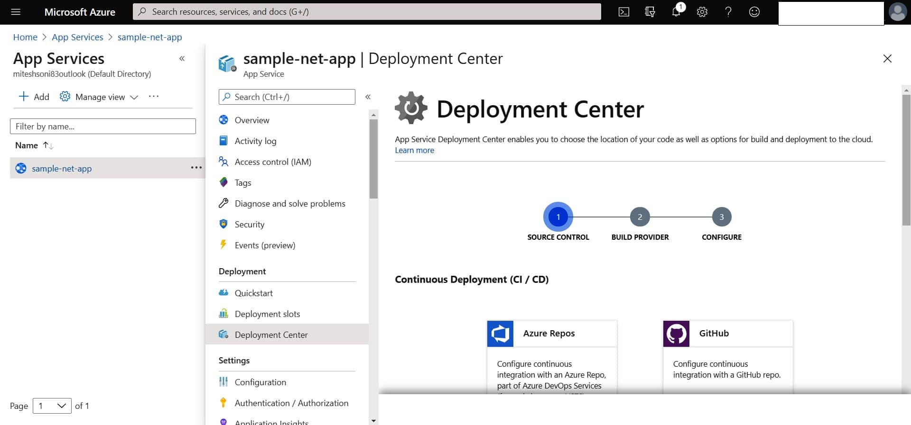The image size is (911, 425).
Task: Open the page number dropdown
Action: pyautogui.click(x=52, y=406)
